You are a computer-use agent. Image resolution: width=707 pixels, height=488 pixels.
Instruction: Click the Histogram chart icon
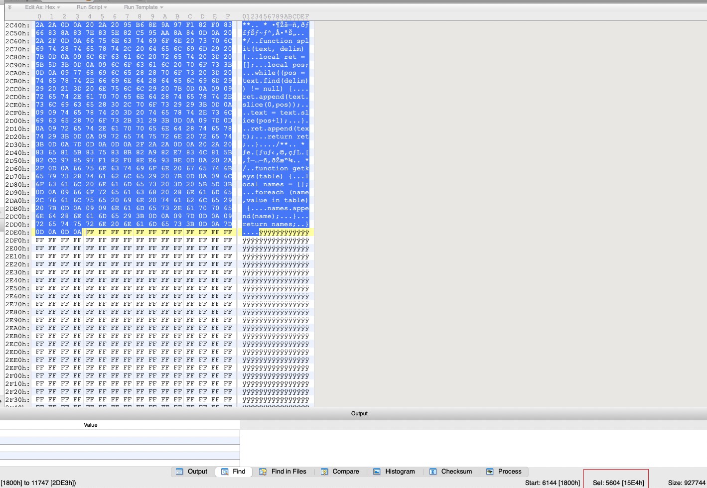(377, 472)
